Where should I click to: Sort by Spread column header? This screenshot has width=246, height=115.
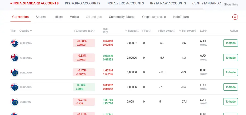point(131,31)
